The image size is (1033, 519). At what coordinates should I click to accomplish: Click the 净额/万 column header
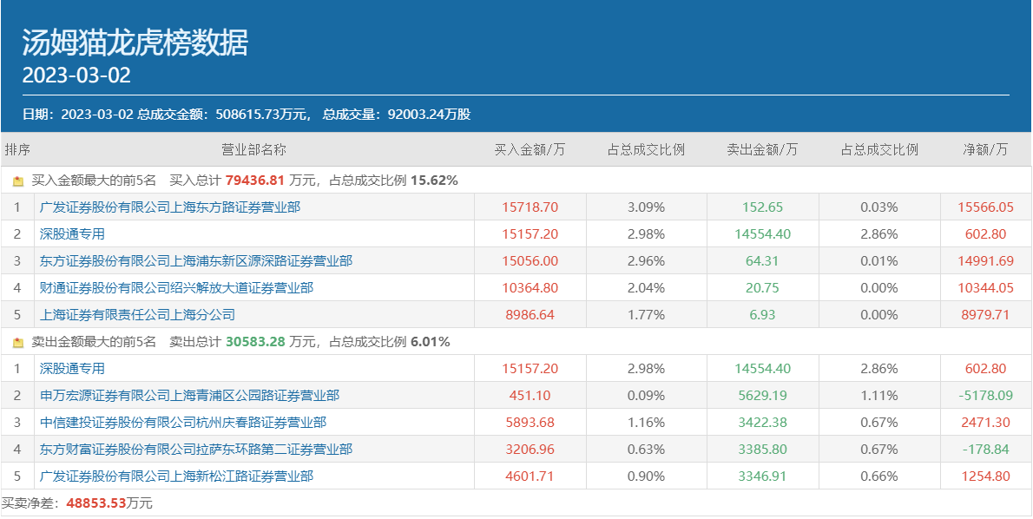(x=985, y=150)
